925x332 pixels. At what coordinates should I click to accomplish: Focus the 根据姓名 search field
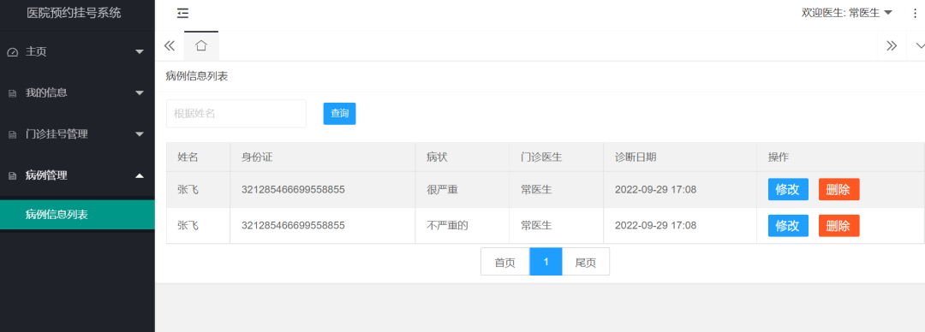click(236, 113)
